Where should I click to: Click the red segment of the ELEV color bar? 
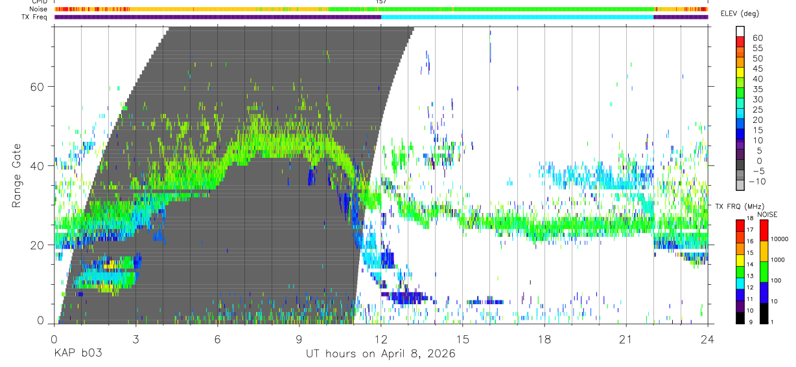(740, 41)
